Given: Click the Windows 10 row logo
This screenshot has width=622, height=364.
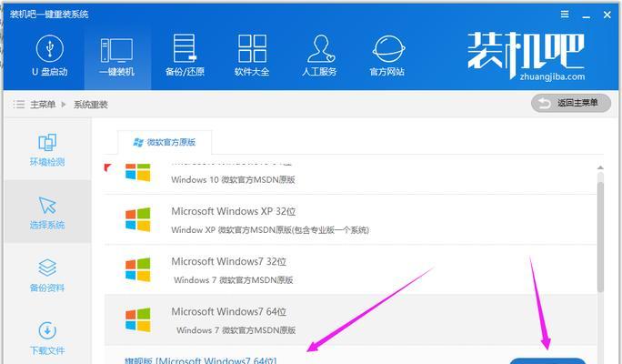Looking at the screenshot, I should pyautogui.click(x=138, y=172).
